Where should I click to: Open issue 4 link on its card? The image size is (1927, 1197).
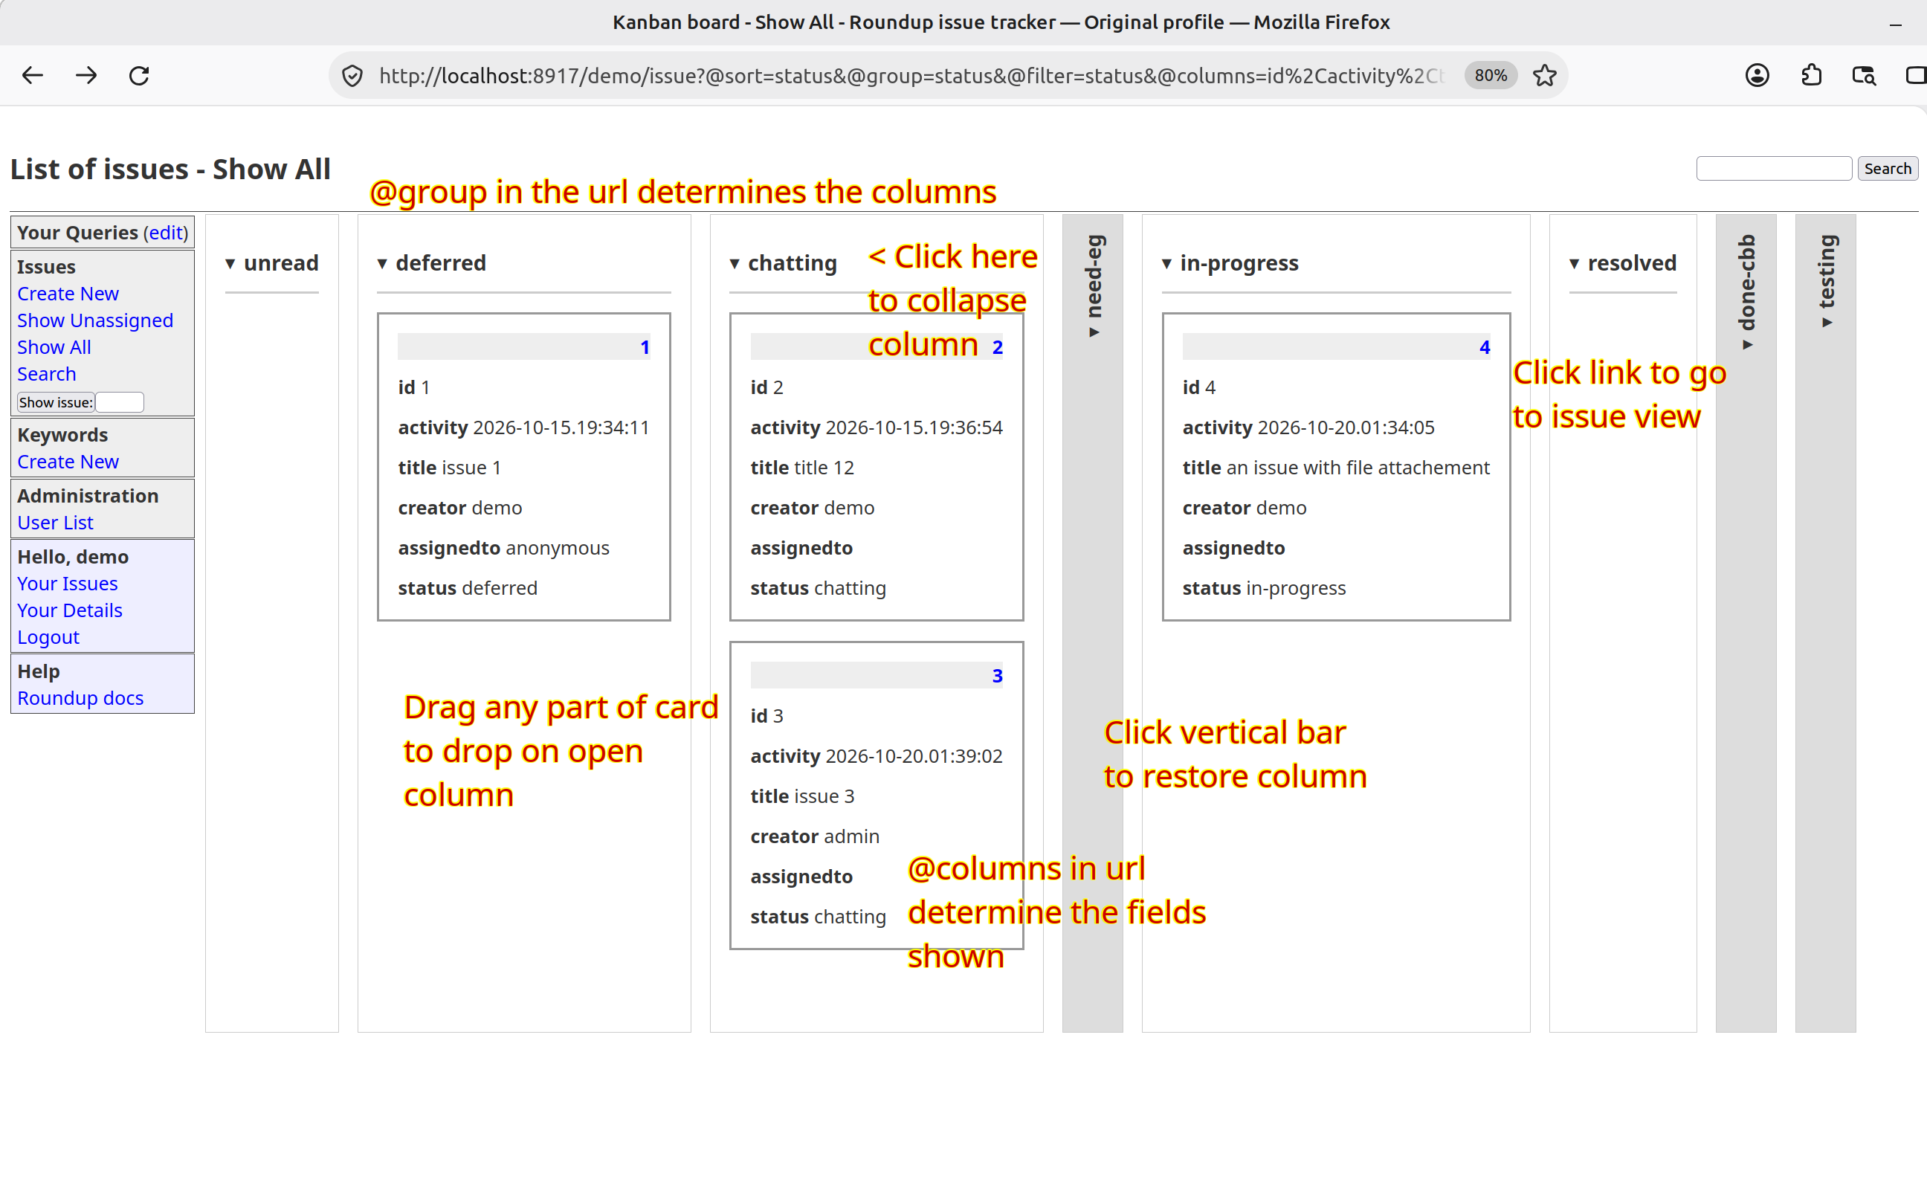(1485, 346)
